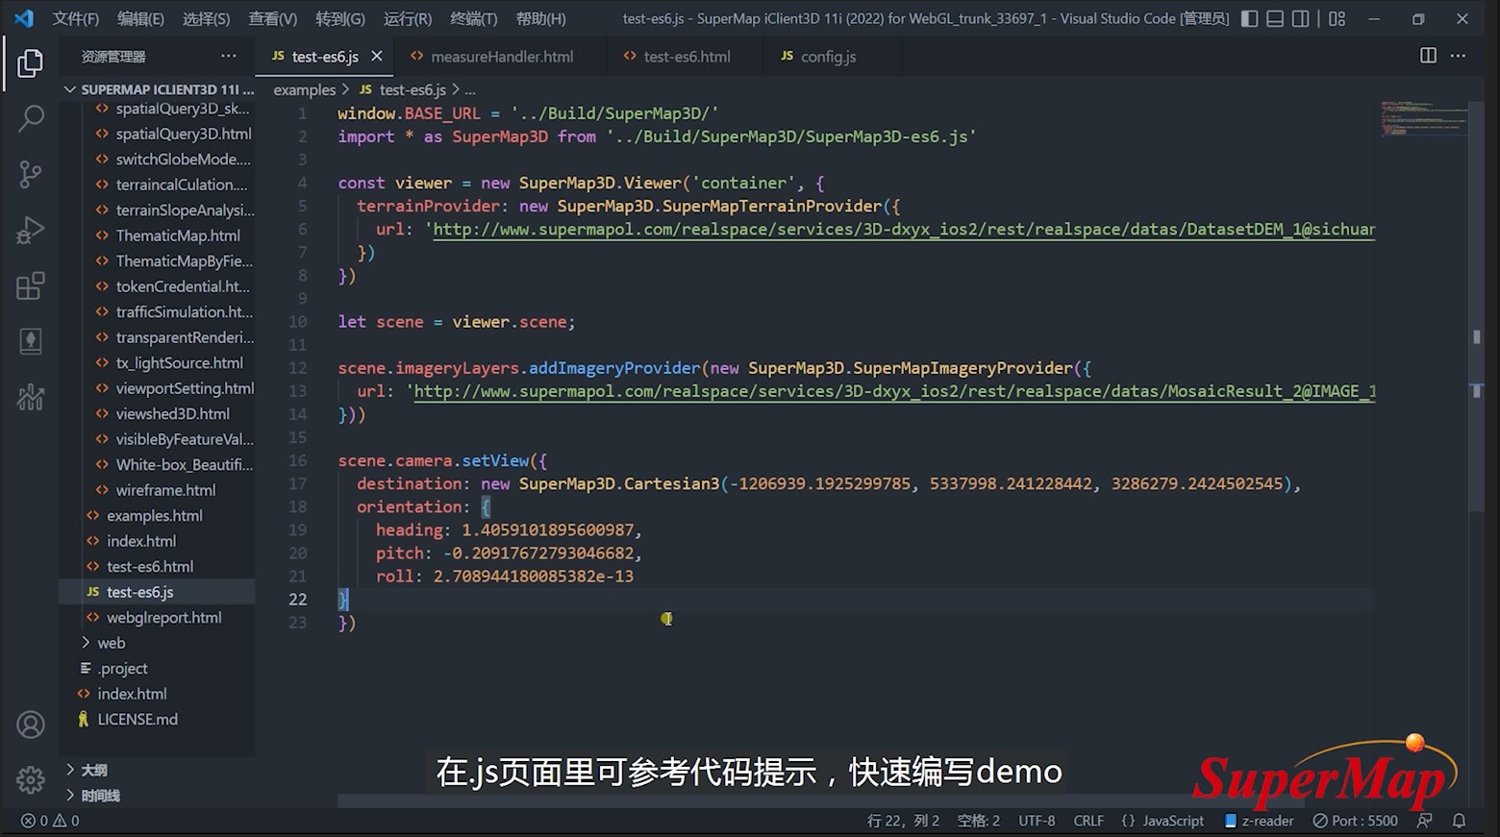Toggle bottom panel layout icon
1500x837 pixels.
click(1275, 18)
